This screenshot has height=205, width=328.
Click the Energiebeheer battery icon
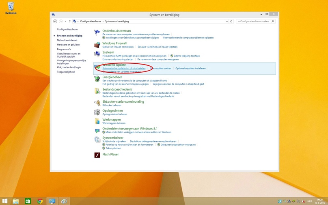97,79
